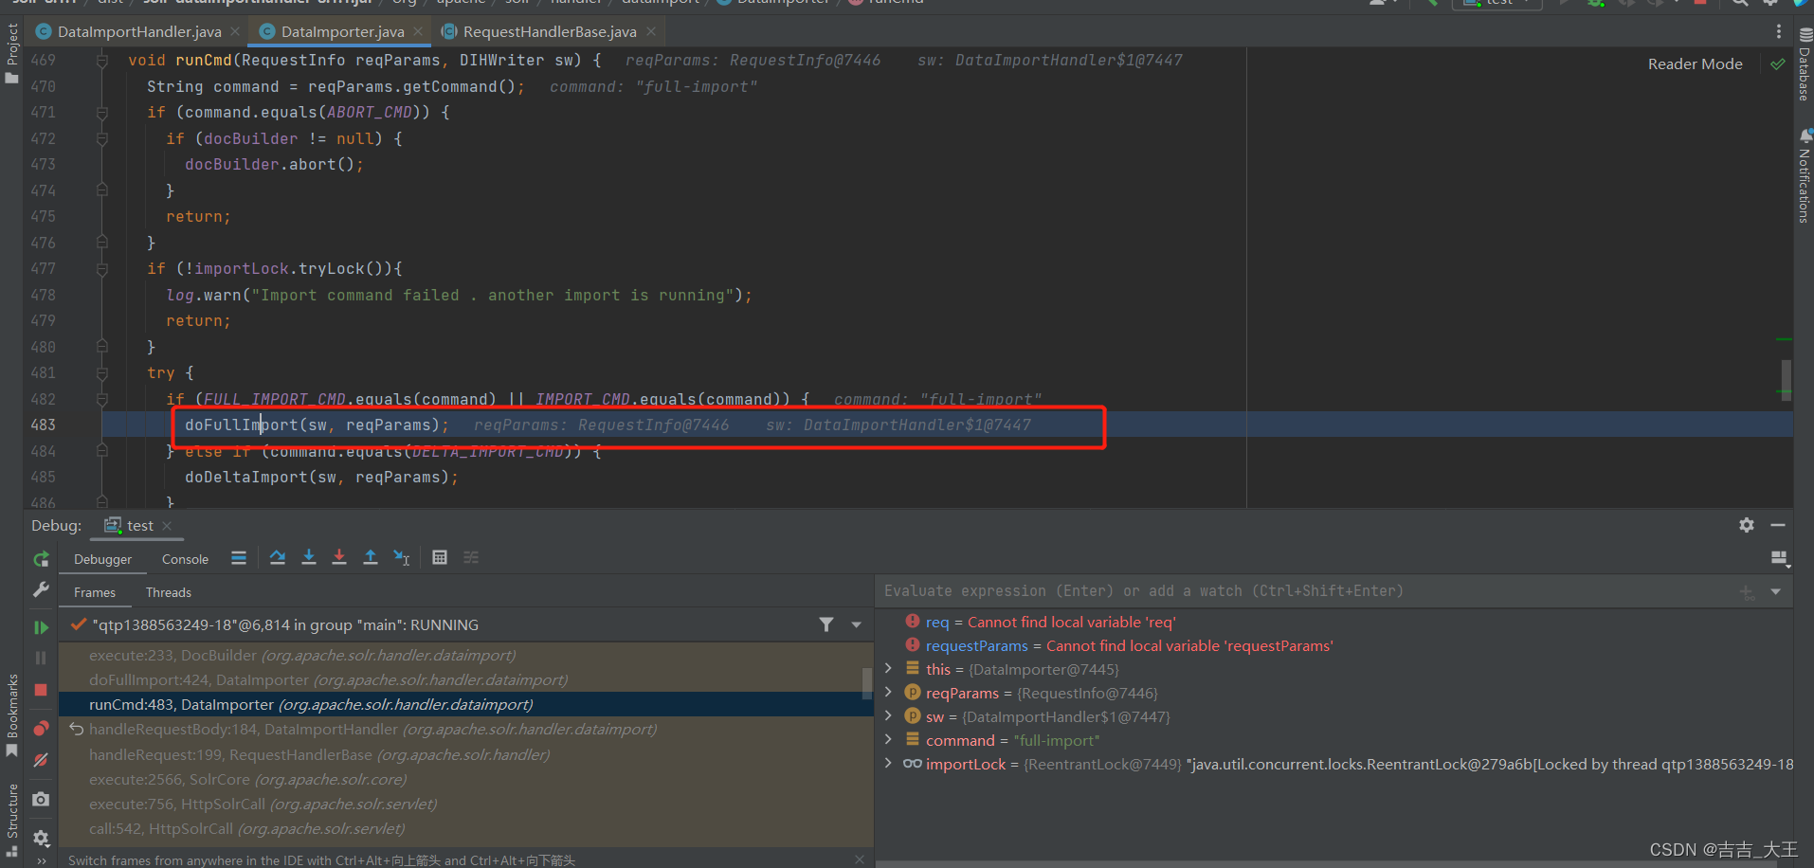
Task: Open the Structure tool window
Action: pos(12,821)
